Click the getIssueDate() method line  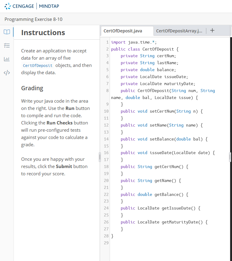tap(160, 208)
